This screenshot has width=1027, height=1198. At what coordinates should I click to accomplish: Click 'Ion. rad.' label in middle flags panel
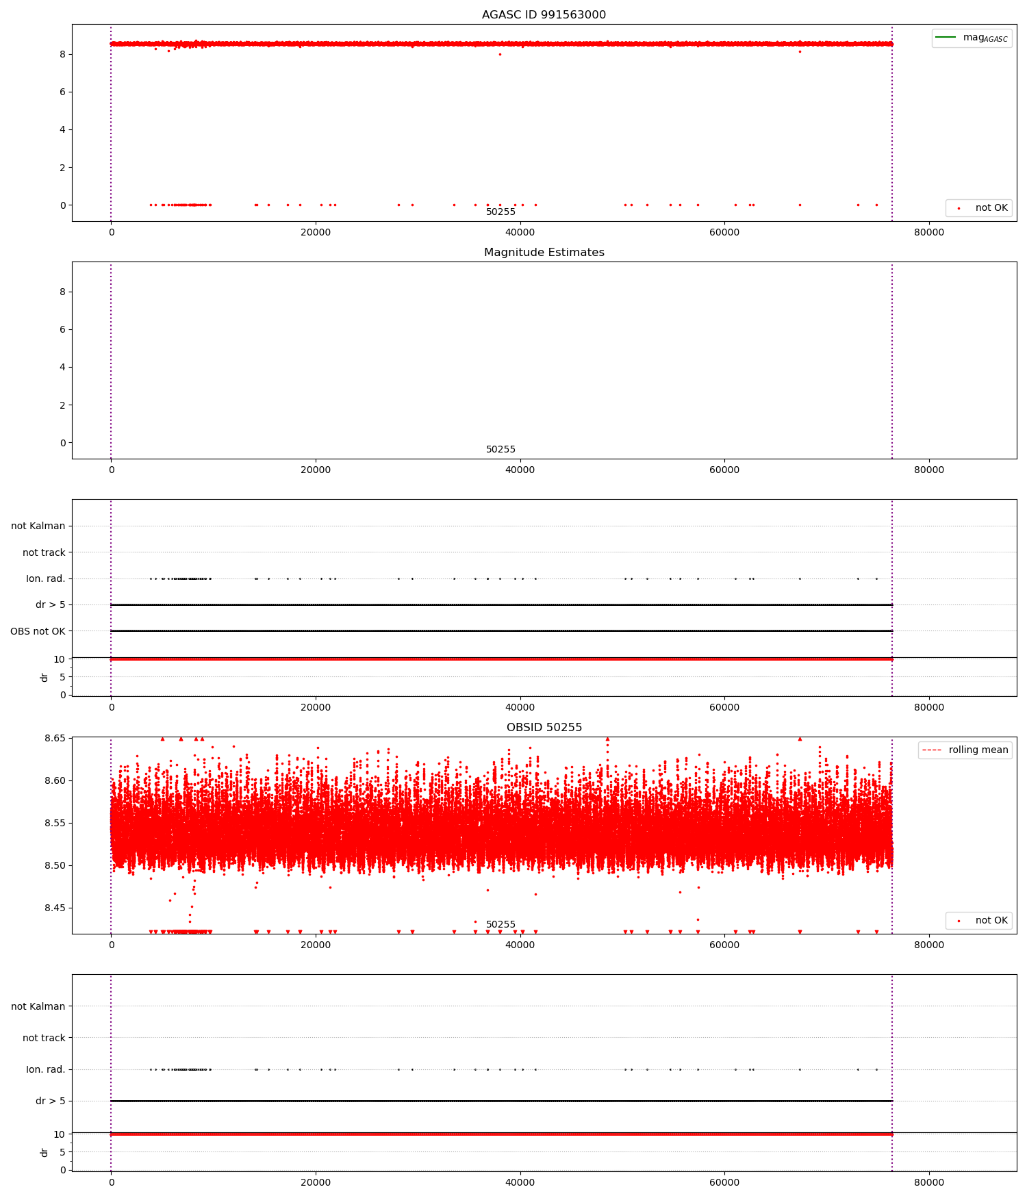pyautogui.click(x=46, y=578)
